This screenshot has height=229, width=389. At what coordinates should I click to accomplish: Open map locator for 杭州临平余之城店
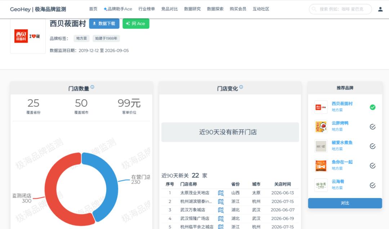[x=220, y=226]
